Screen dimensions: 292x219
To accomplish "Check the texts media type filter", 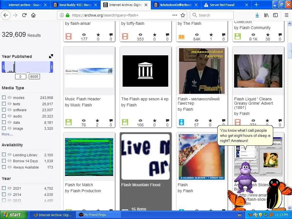I will (4, 104).
